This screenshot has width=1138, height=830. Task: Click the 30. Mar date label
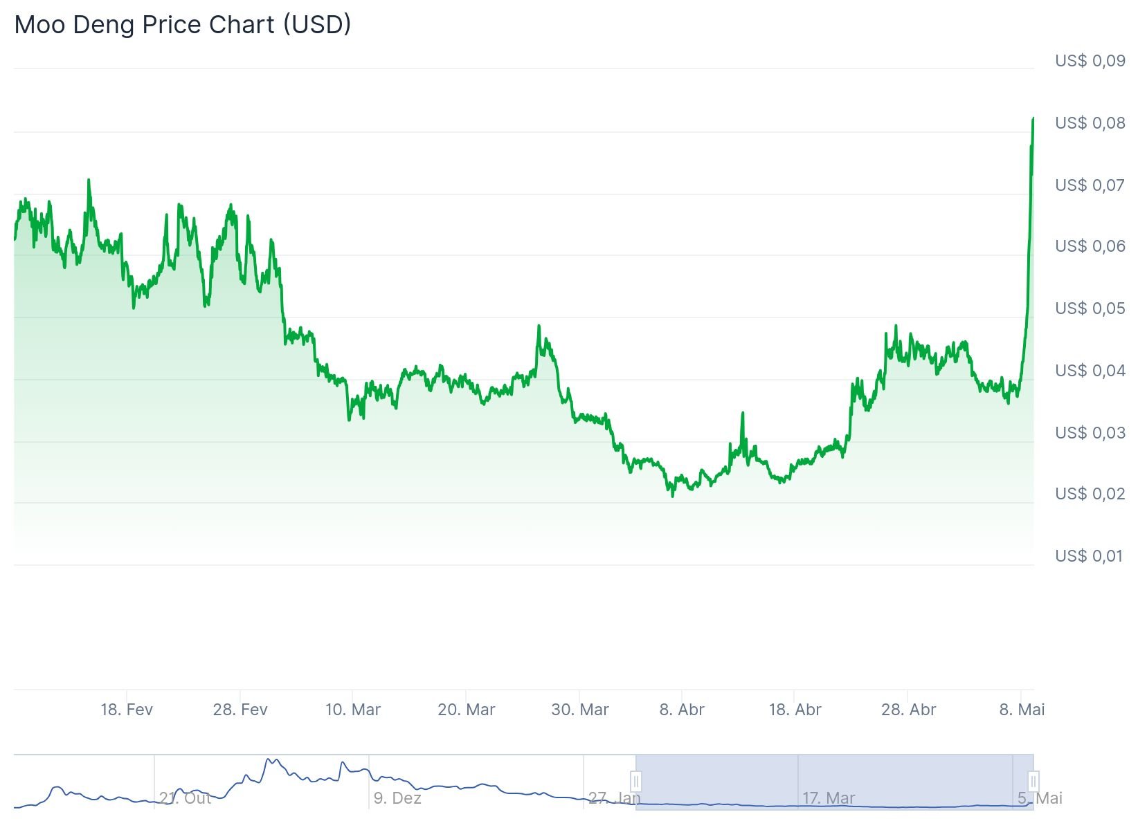[580, 710]
